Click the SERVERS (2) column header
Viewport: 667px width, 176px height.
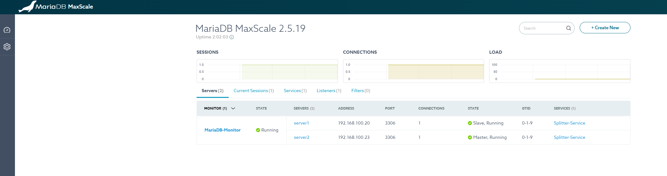(304, 108)
